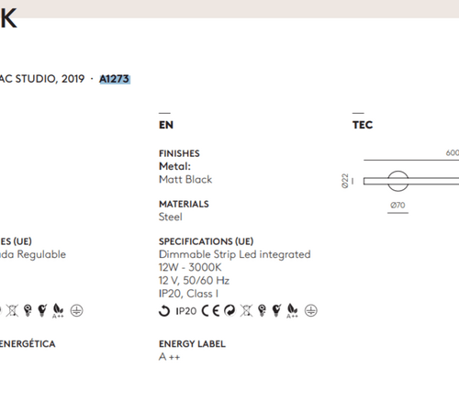Click the ENERGY LABEL heading

pos(192,344)
